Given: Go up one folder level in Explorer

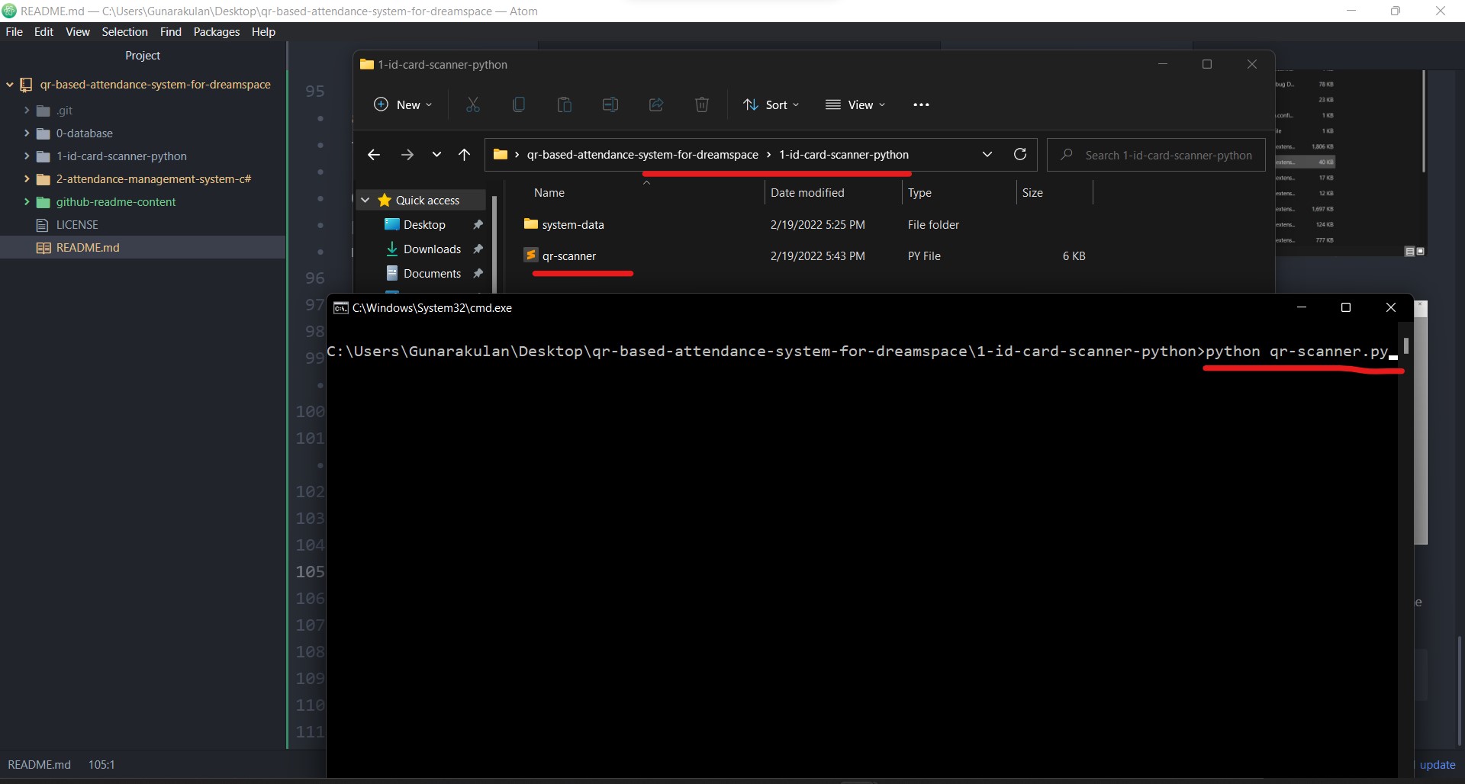Looking at the screenshot, I should (464, 155).
